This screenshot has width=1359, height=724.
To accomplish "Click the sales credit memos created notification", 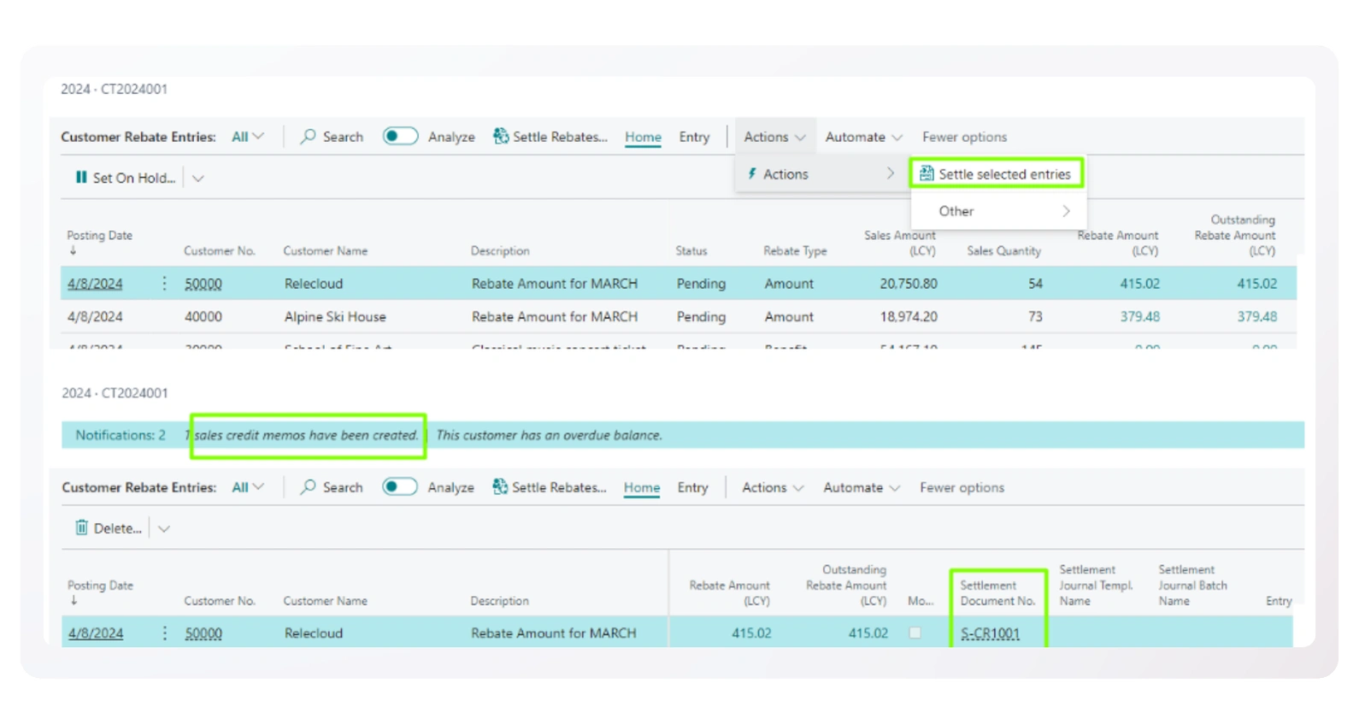I will 301,435.
